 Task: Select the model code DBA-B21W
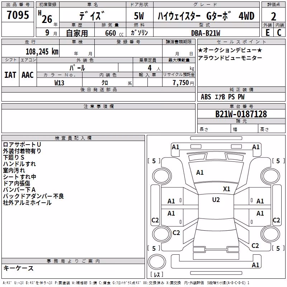coord(206,33)
